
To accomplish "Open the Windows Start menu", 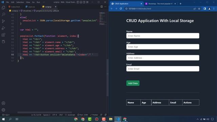I will (3, 119).
